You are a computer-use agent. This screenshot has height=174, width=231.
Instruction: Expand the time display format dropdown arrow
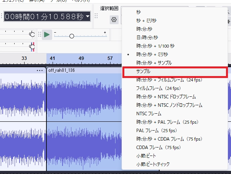point(88,16)
